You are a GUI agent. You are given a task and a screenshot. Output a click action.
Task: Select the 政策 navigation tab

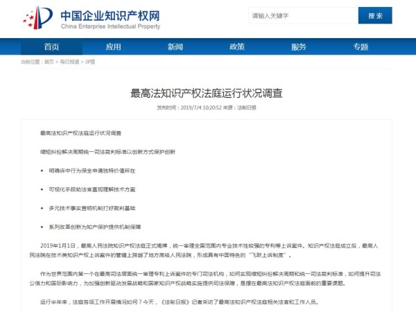236,47
